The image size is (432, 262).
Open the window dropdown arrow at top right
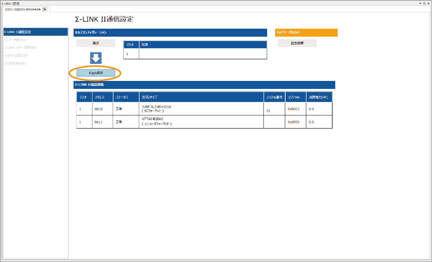420,3
